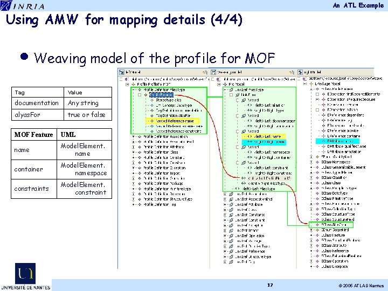Click the LinkDef Constraint link icon
The image size is (388, 291).
pyautogui.click(x=231, y=220)
